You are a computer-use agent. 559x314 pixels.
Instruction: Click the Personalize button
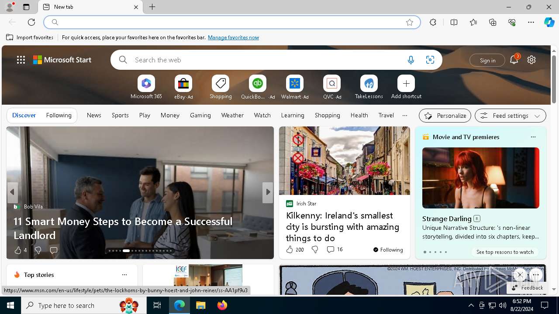pos(445,116)
